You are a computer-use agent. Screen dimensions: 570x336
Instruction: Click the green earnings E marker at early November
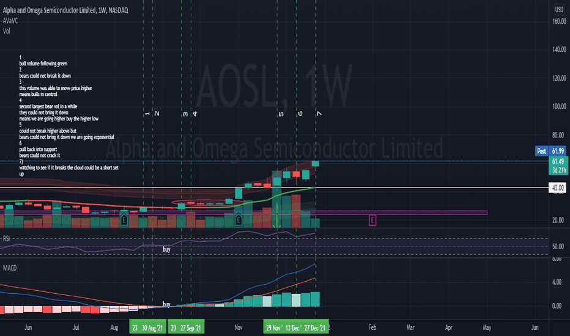pyautogui.click(x=239, y=219)
